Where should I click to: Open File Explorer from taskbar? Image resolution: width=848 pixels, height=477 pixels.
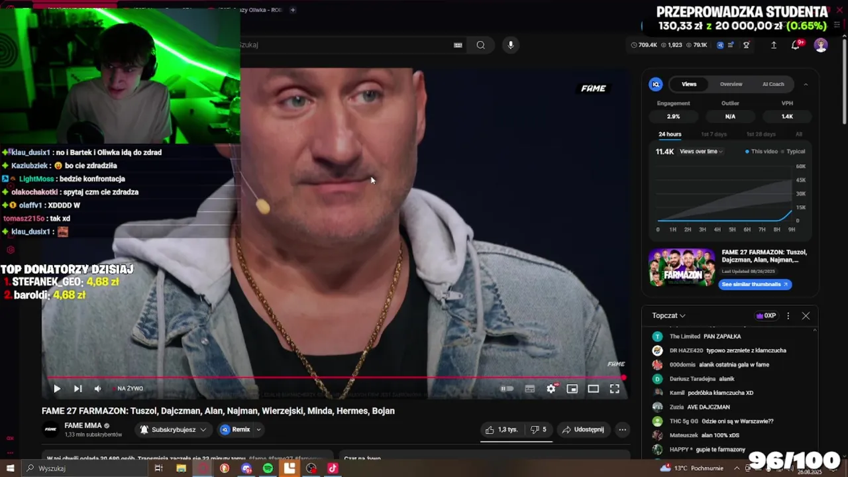(181, 468)
